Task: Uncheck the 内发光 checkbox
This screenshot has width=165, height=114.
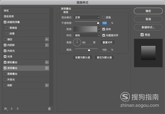Action: 5,51
